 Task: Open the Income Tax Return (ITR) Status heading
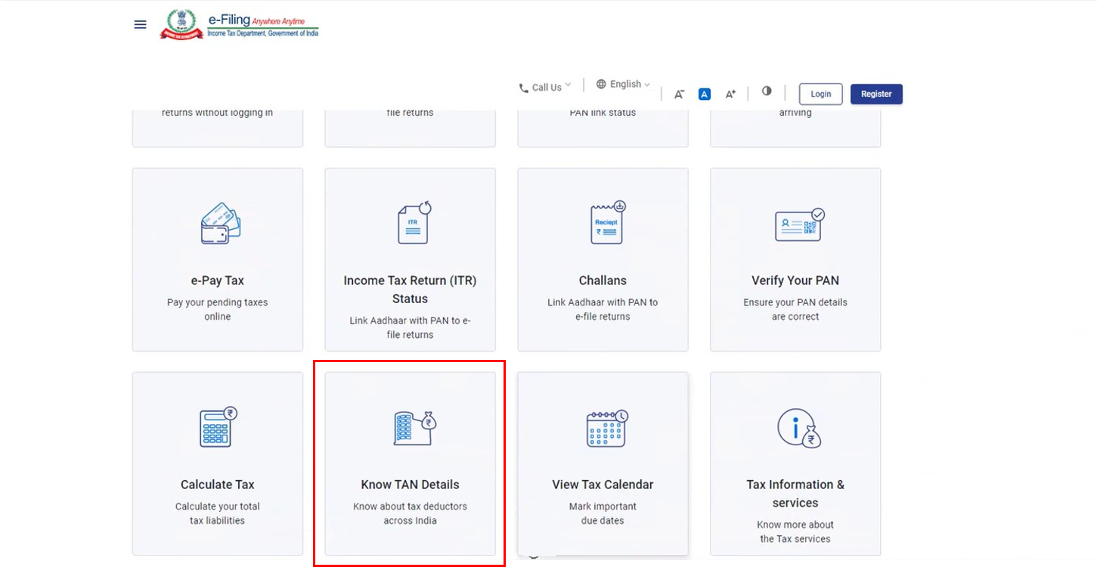point(410,290)
